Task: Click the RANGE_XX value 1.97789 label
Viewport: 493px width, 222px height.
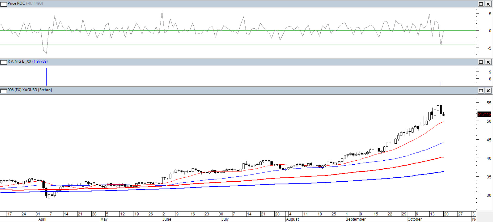Action: tap(40, 61)
